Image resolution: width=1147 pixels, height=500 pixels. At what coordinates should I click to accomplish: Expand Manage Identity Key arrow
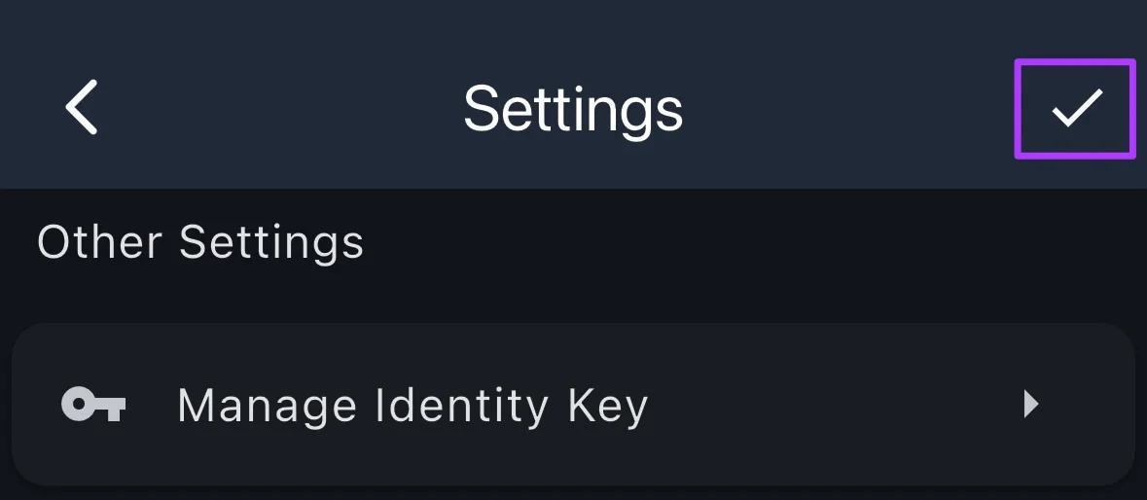point(1031,404)
